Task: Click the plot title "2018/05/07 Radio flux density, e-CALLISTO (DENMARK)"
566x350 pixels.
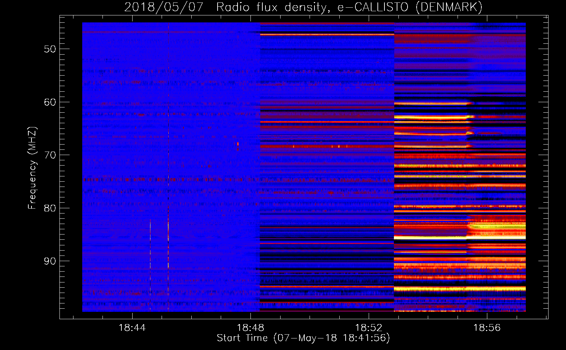Action: (x=303, y=7)
